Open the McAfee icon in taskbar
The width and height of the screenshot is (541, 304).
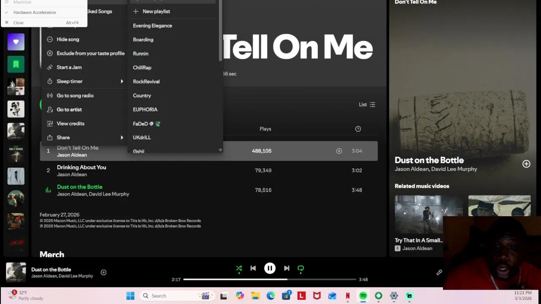coord(317,296)
